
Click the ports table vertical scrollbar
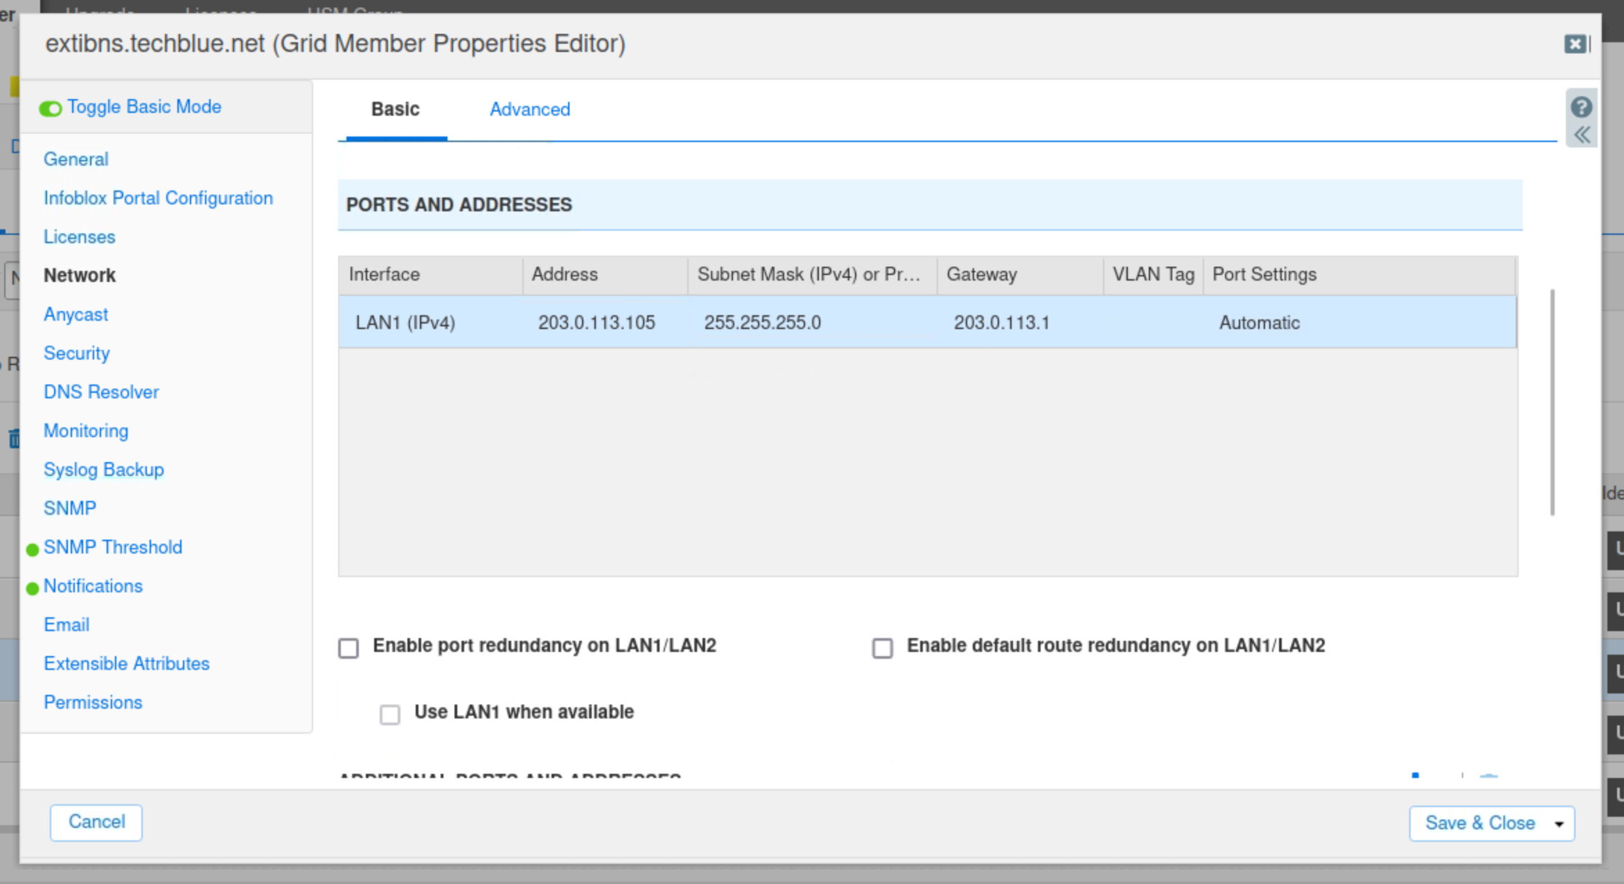pos(1552,402)
